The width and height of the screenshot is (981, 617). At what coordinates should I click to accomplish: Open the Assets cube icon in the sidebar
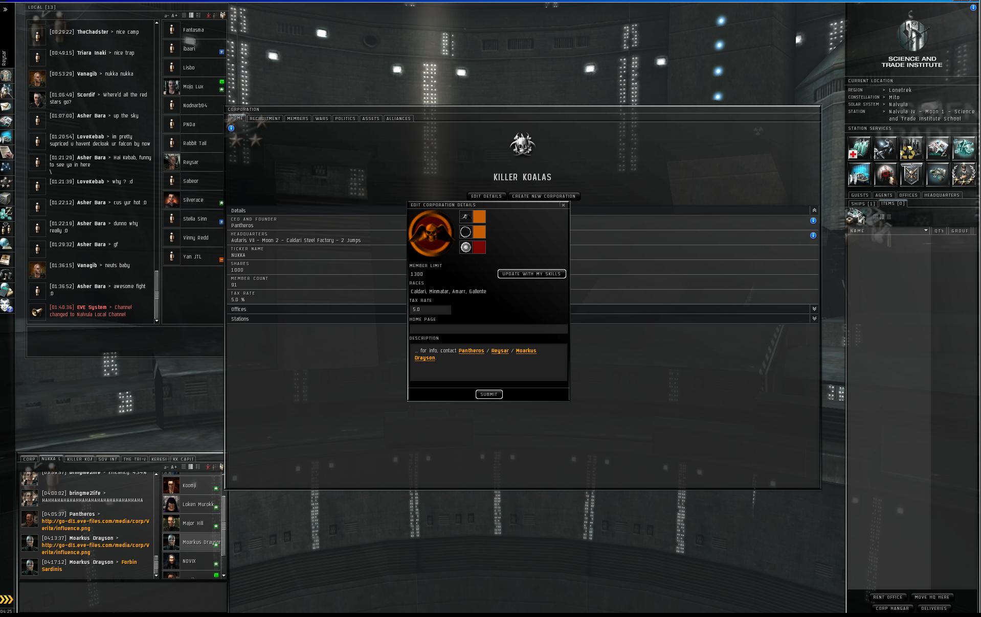6,198
